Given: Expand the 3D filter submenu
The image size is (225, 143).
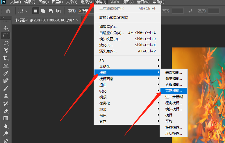Looking at the screenshot, I should pos(127,60).
